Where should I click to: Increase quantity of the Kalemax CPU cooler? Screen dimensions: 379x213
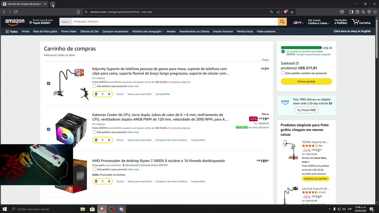tap(109, 140)
